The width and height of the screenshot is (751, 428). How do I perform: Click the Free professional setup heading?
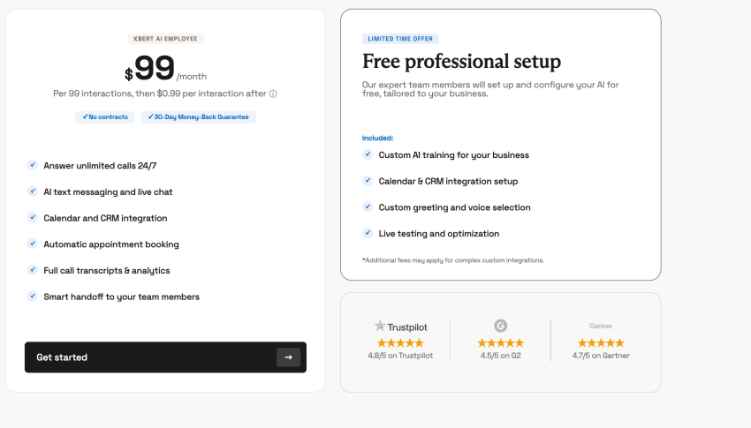click(x=461, y=61)
